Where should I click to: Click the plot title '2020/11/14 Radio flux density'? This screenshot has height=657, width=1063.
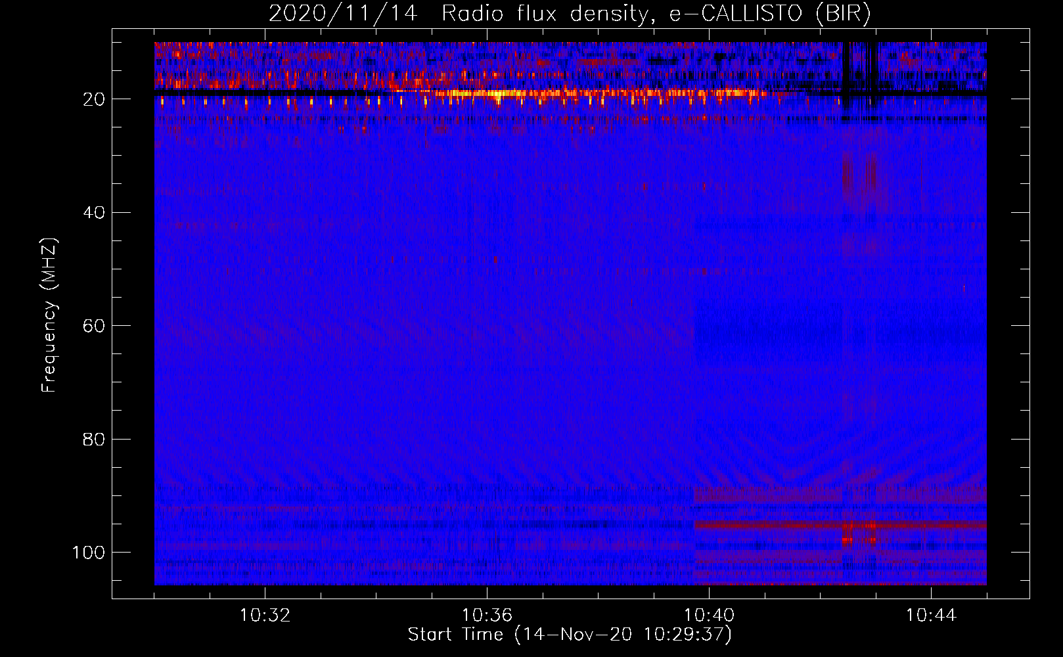point(570,14)
